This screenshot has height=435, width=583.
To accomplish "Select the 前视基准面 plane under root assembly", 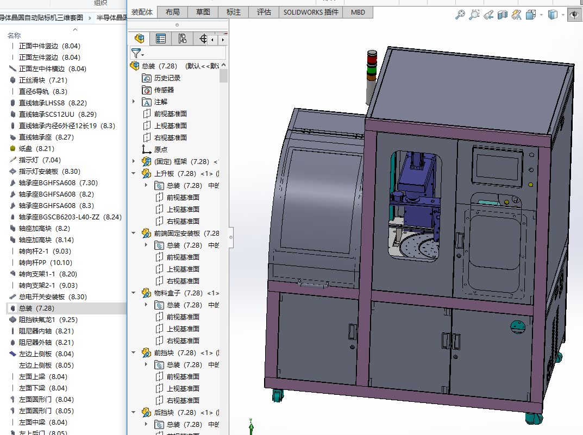I will tap(170, 114).
